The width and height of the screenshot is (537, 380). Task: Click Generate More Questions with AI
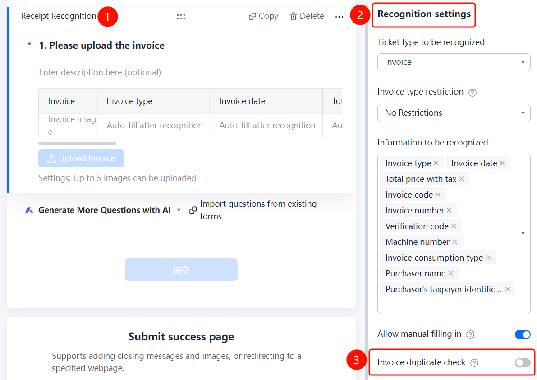coord(105,210)
